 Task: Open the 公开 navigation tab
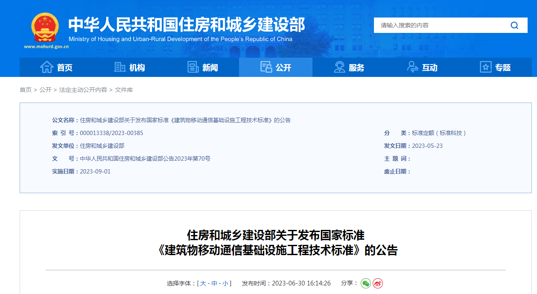click(276, 67)
